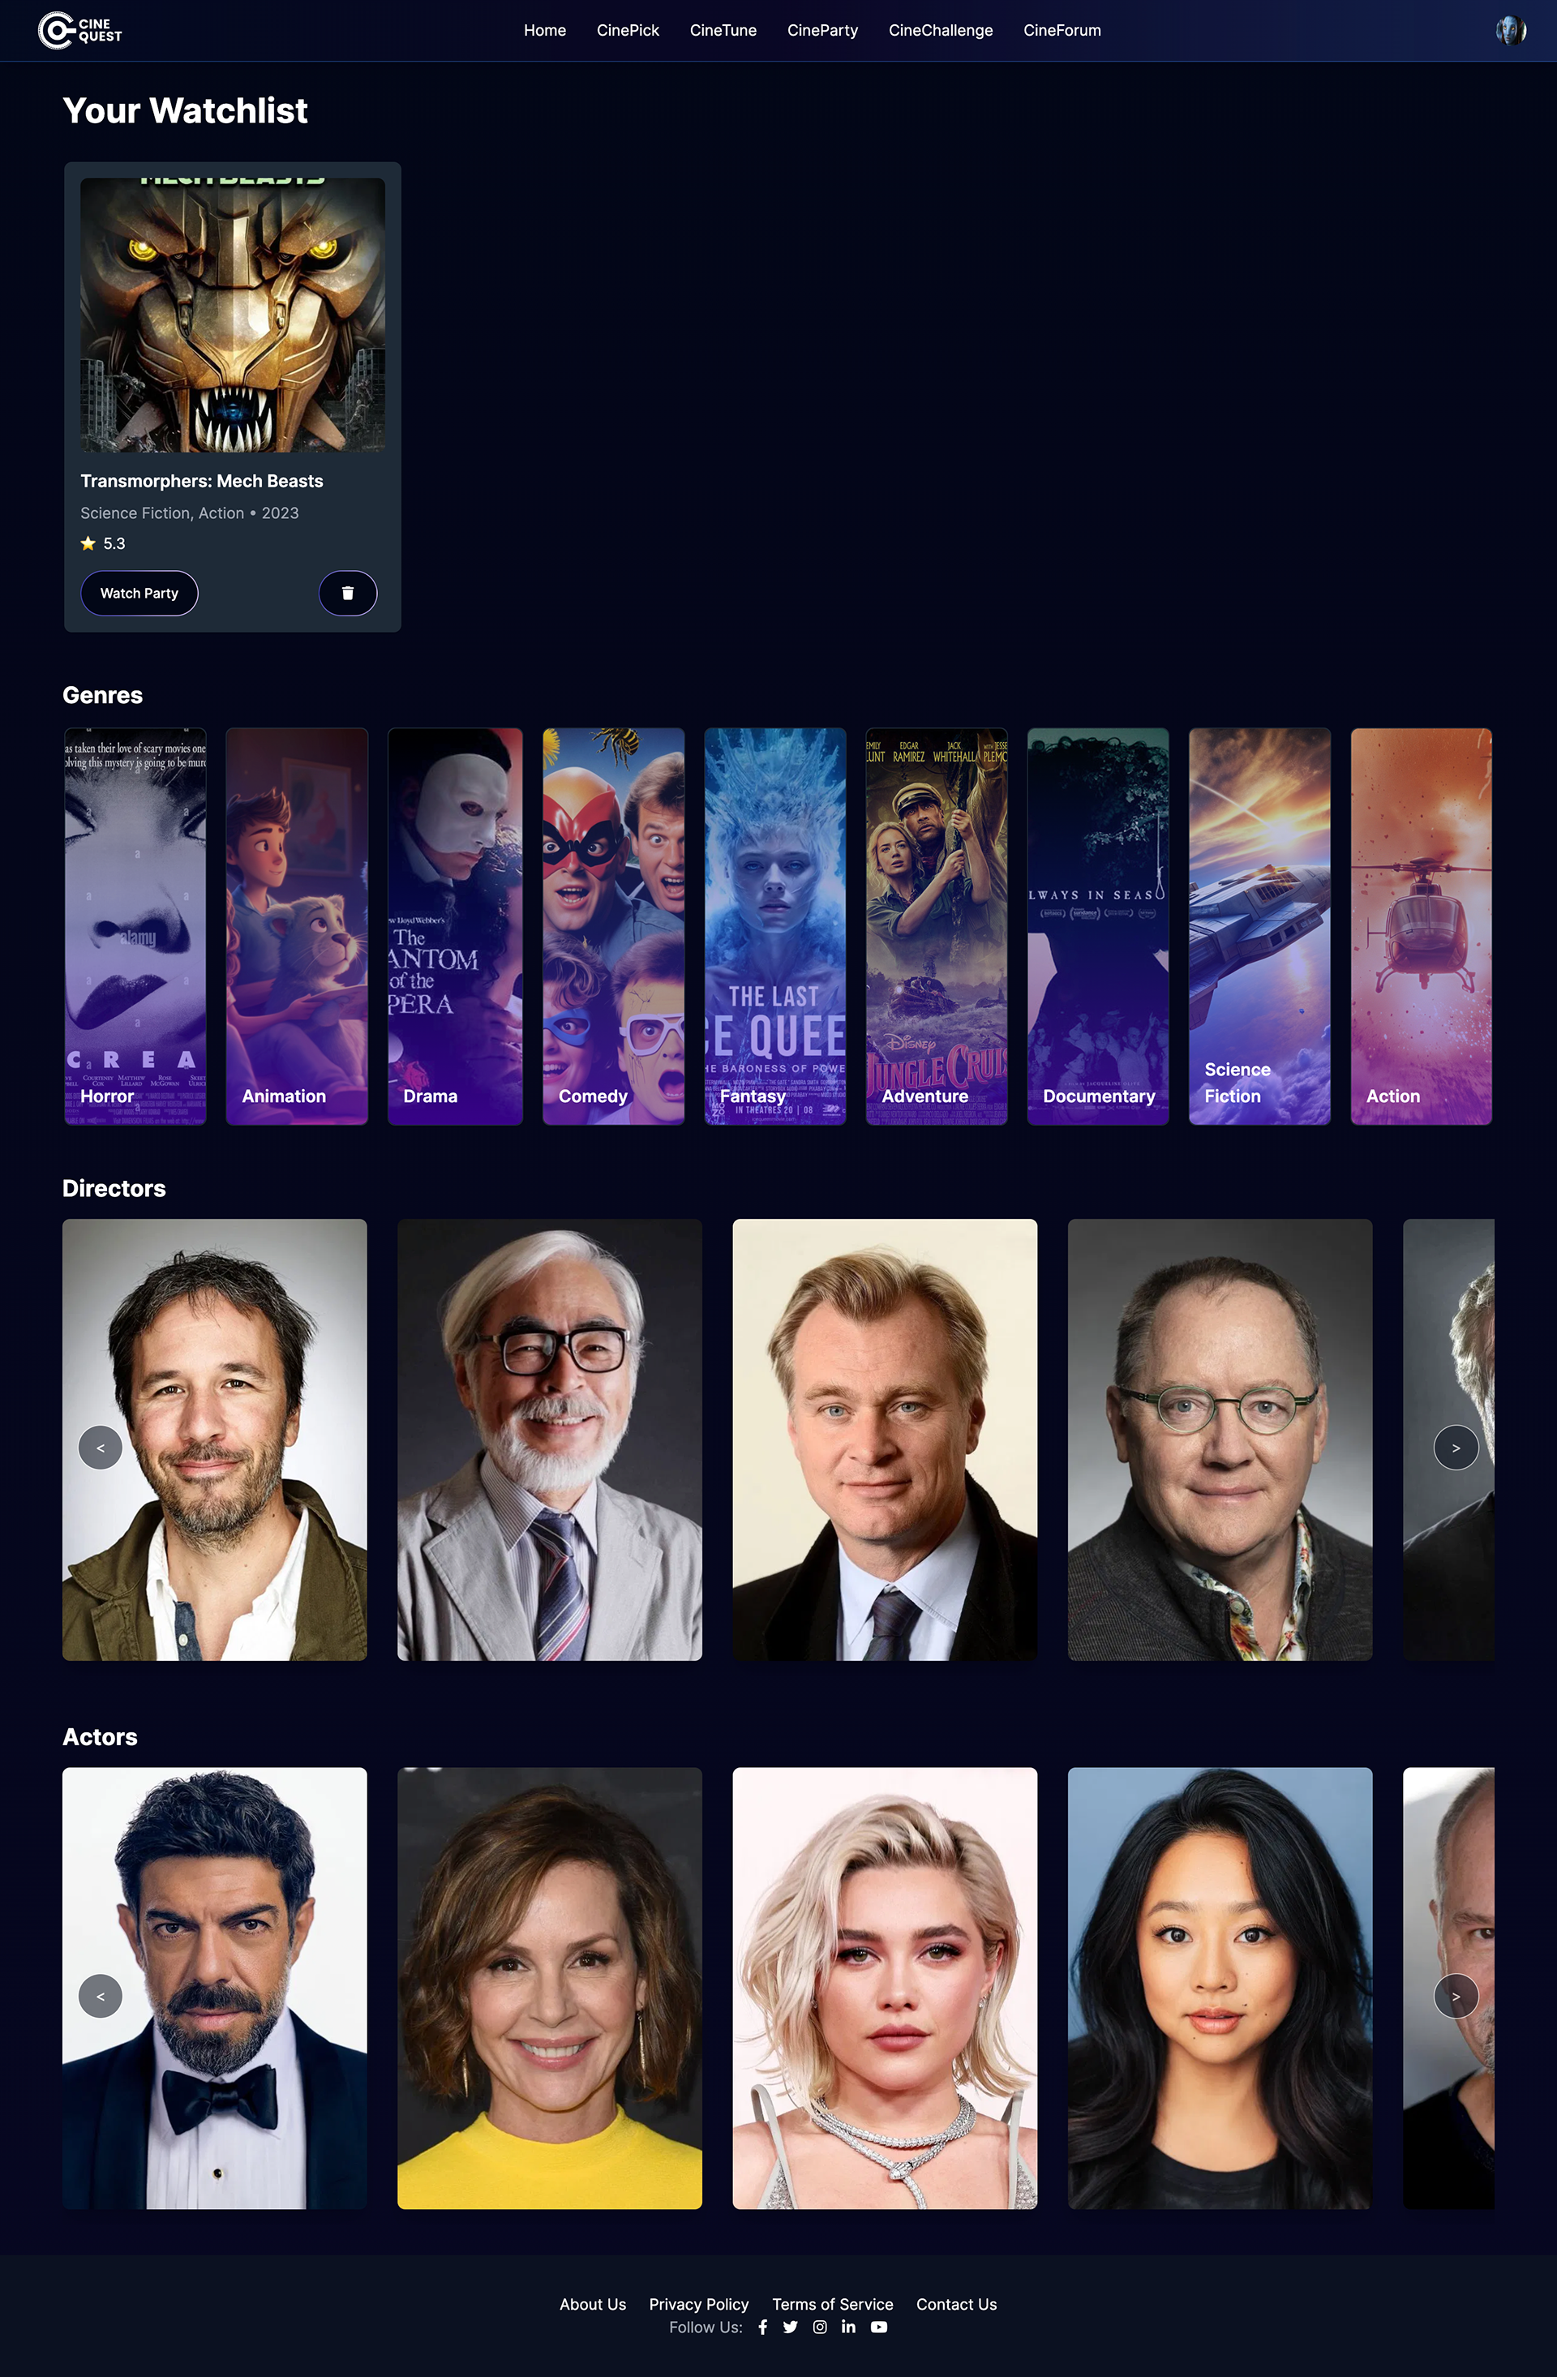Viewport: 1557px width, 2377px height.
Task: Show next directors with right arrow
Action: 1455,1447
